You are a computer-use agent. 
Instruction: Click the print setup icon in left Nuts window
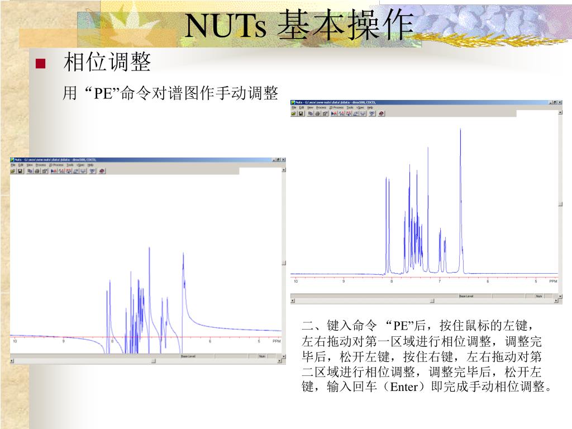click(x=45, y=171)
